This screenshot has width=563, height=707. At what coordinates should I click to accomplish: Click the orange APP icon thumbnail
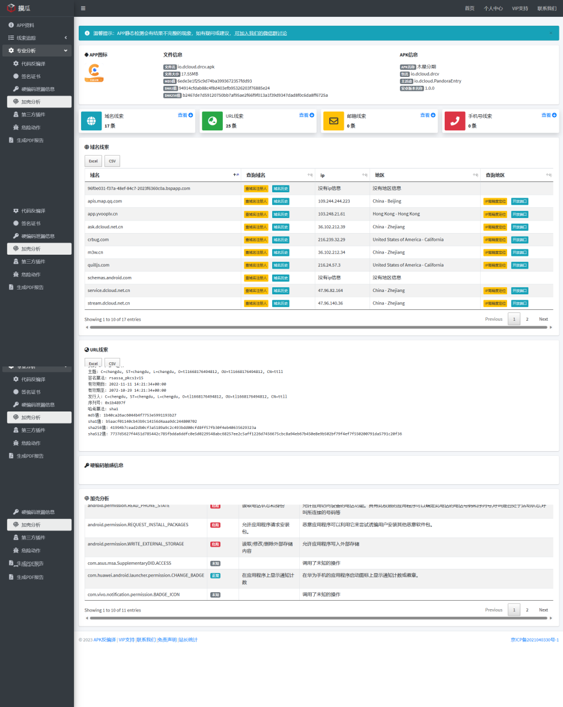94,73
